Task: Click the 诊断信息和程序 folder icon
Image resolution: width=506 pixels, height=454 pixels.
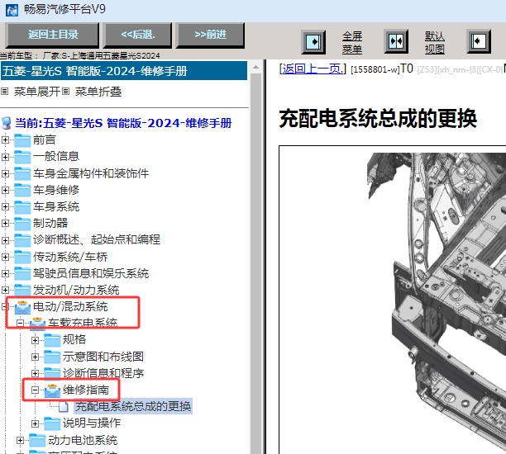Action: (x=52, y=373)
